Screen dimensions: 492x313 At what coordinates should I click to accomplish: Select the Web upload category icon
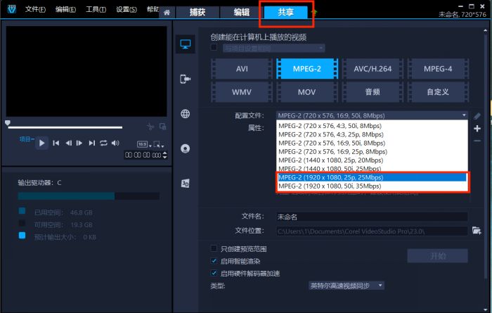pos(185,114)
